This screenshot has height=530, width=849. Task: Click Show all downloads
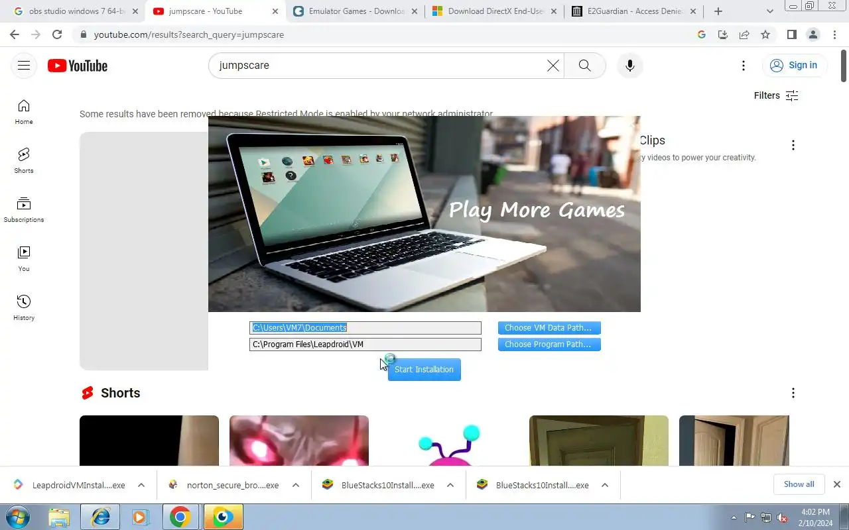(799, 484)
